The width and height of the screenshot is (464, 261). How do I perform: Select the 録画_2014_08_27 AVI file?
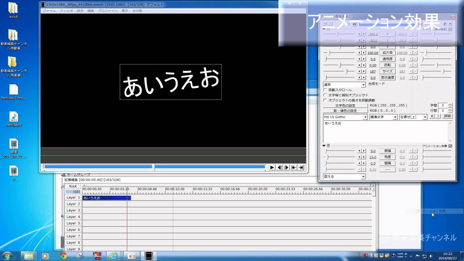[x=13, y=149]
